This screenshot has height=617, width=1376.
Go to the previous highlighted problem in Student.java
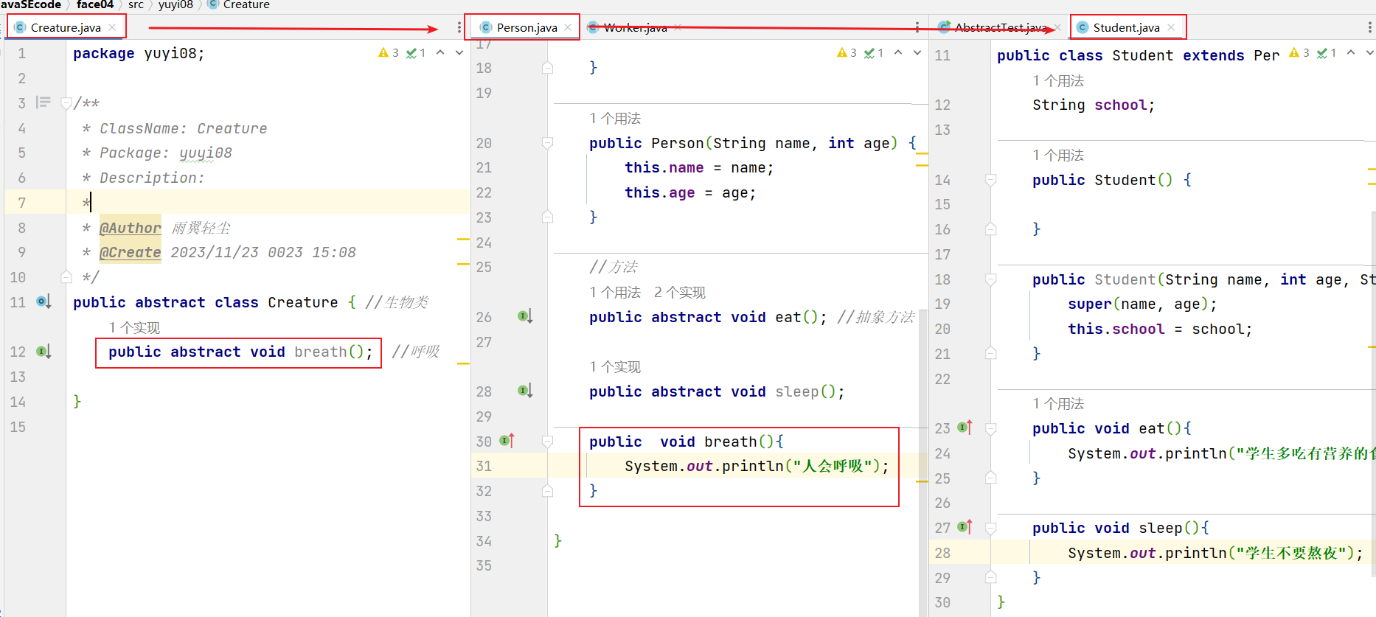pyautogui.click(x=1351, y=53)
